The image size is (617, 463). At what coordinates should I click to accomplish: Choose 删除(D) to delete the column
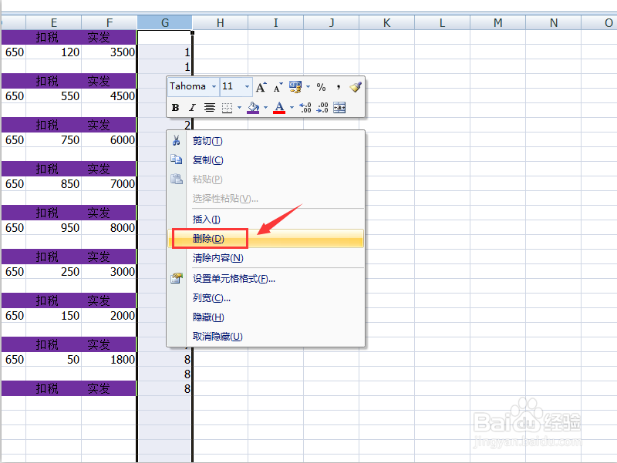click(266, 239)
